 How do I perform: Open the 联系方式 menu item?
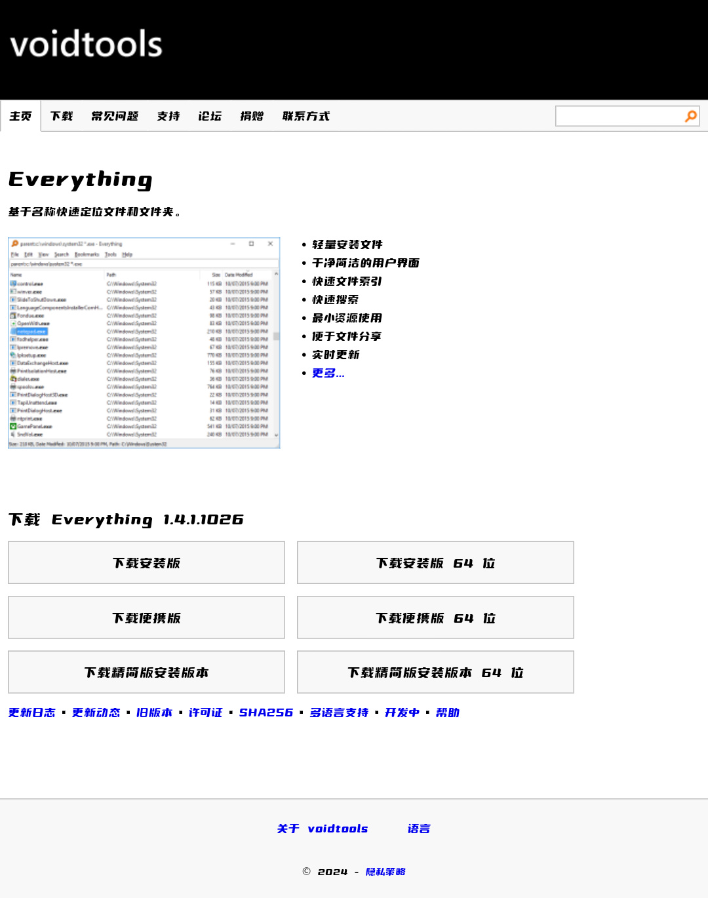(306, 116)
